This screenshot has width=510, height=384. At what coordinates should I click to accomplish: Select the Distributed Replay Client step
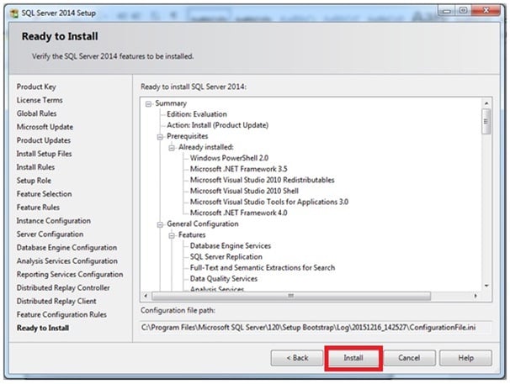coord(56,301)
